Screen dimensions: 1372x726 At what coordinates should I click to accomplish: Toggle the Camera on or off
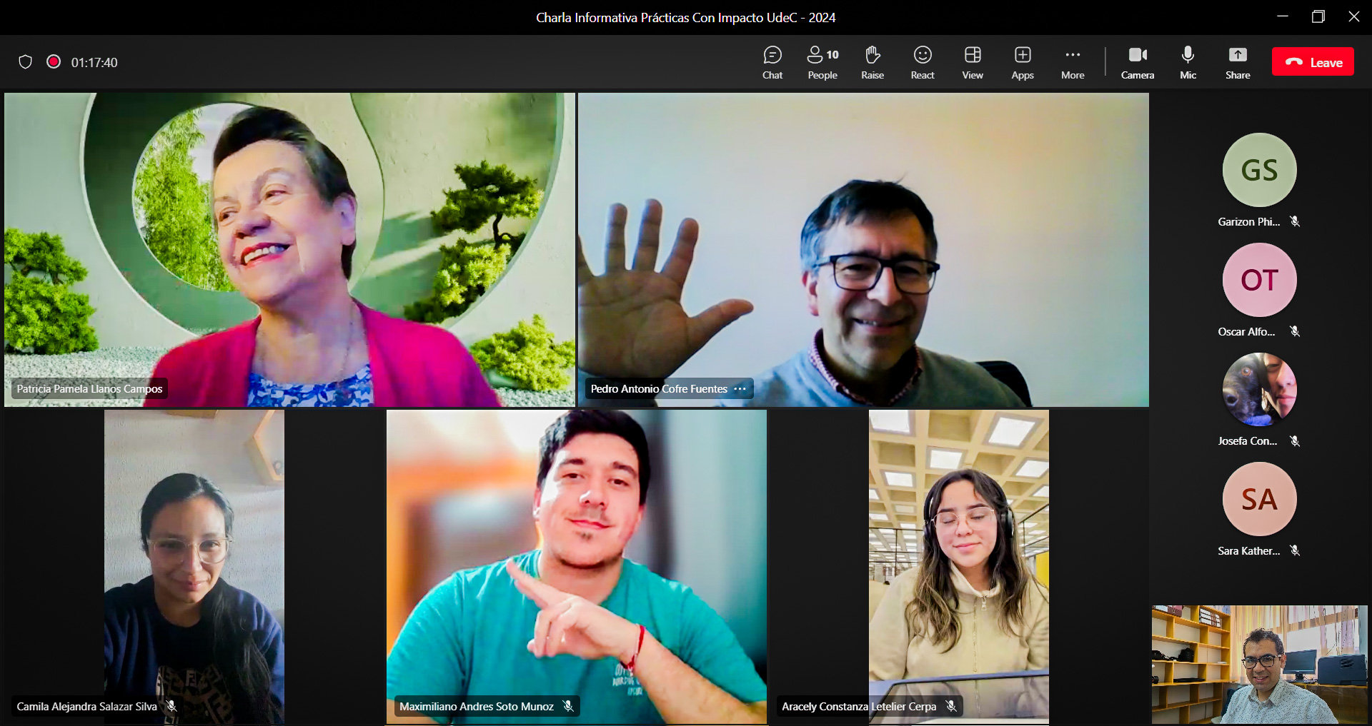[x=1137, y=62]
